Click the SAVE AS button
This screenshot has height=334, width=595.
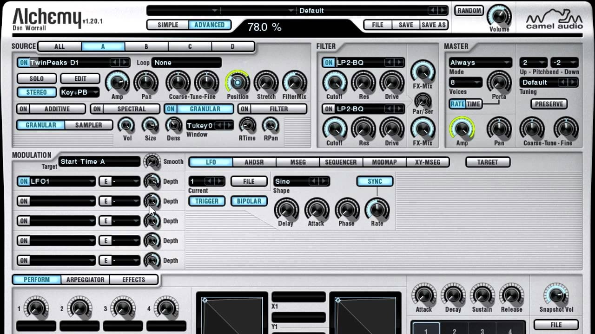tap(433, 25)
